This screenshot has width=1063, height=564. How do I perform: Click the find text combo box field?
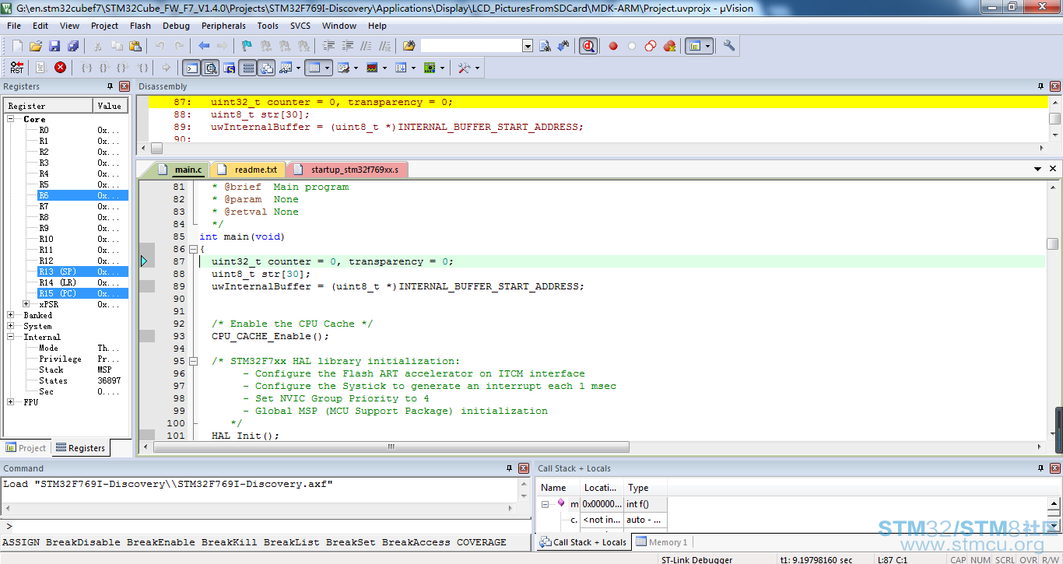[x=472, y=46]
